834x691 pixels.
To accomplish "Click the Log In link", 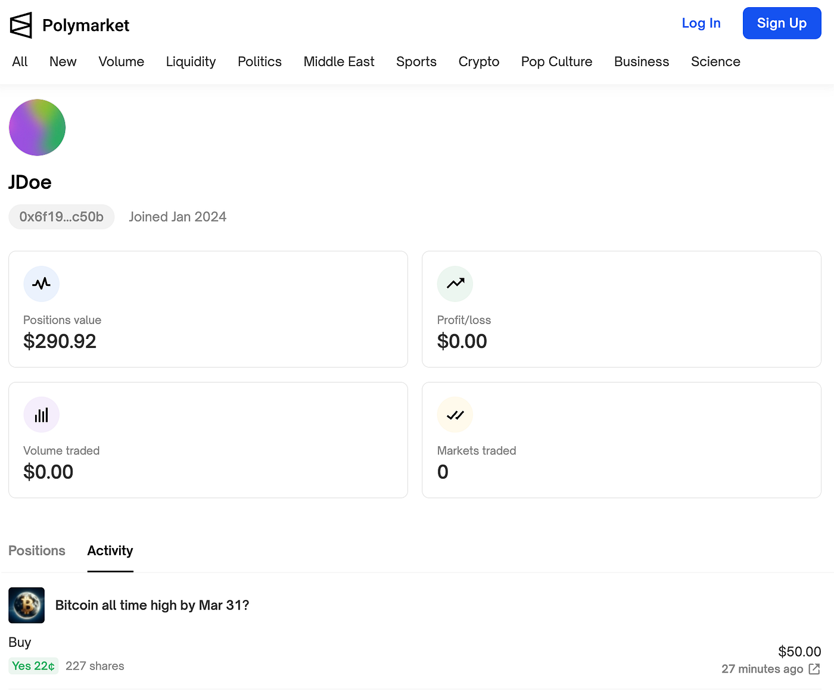I will (x=701, y=23).
